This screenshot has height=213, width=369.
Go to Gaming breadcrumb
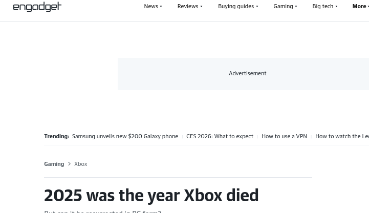pyautogui.click(x=54, y=164)
